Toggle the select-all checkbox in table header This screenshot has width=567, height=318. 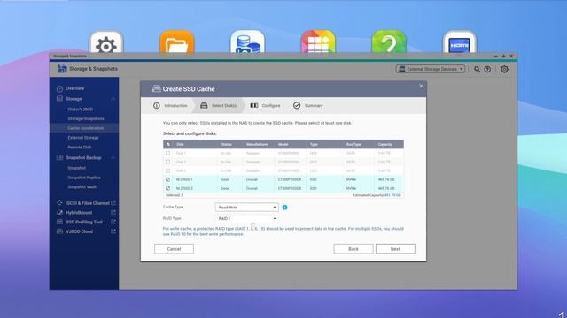(168, 144)
